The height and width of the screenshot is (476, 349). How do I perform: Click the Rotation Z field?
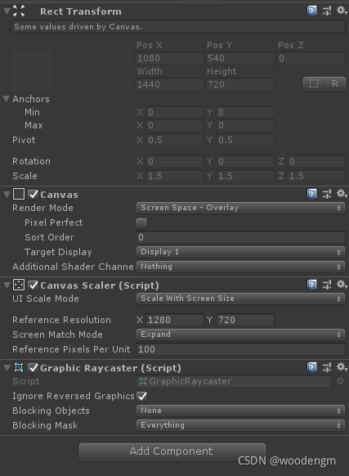[316, 161]
